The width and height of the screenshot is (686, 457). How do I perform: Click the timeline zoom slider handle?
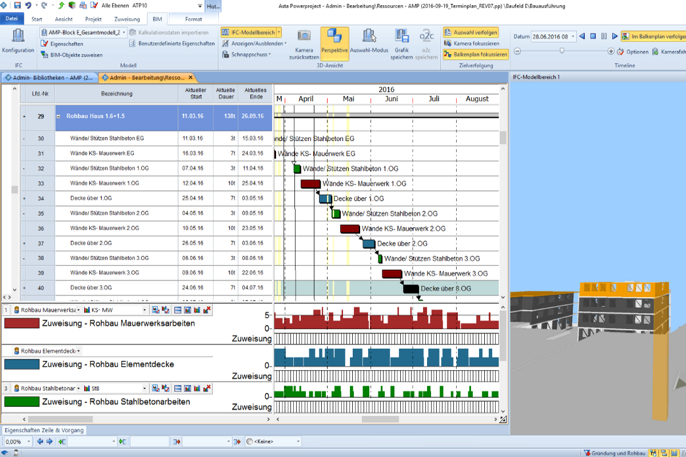point(562,51)
